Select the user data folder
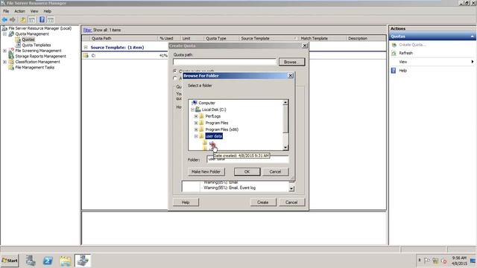The width and height of the screenshot is (477, 268). tap(214, 136)
